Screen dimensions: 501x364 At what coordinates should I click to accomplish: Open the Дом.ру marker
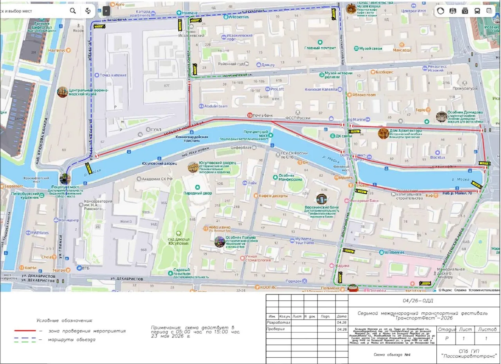click(x=258, y=65)
